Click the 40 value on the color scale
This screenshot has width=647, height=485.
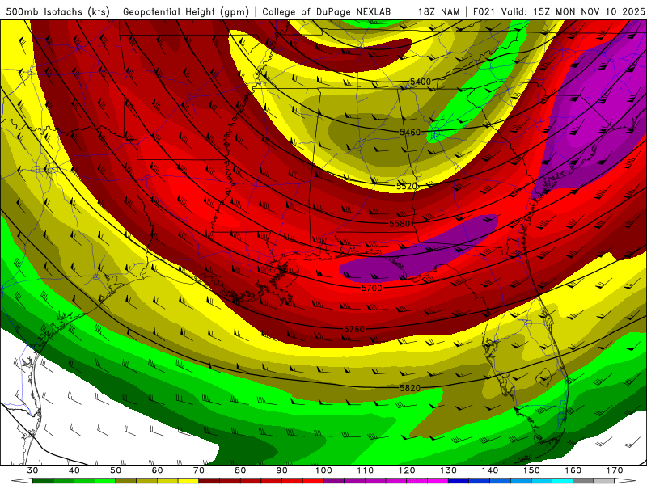click(x=74, y=470)
